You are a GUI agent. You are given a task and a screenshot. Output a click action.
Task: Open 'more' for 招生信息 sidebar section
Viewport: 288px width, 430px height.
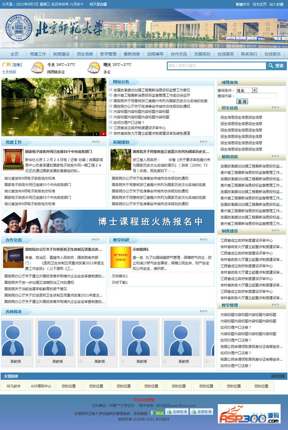tap(275, 108)
